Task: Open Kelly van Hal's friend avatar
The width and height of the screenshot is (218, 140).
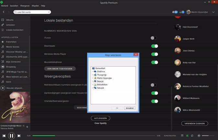Action: click(178, 62)
